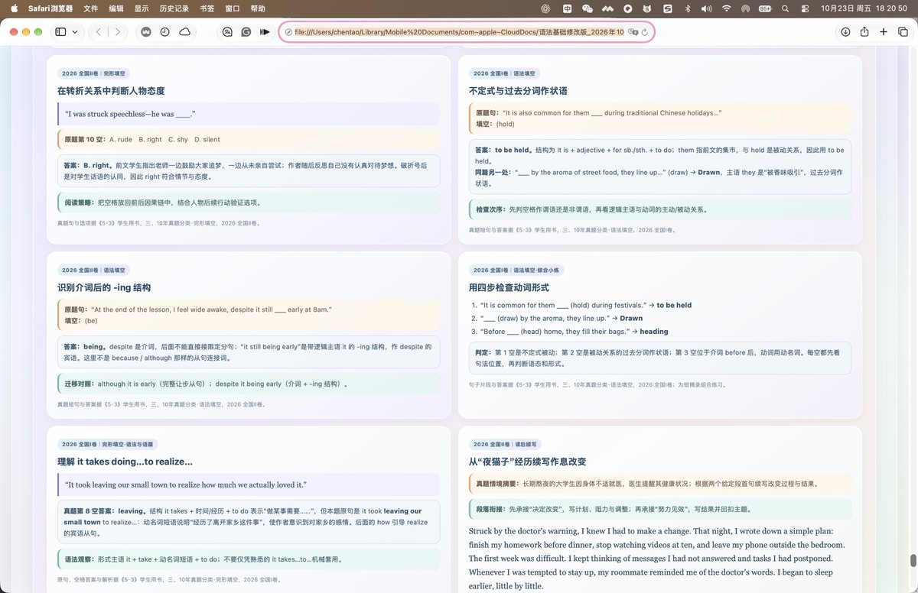This screenshot has width=918, height=593.
Task: Click the date and time display
Action: 864,8
